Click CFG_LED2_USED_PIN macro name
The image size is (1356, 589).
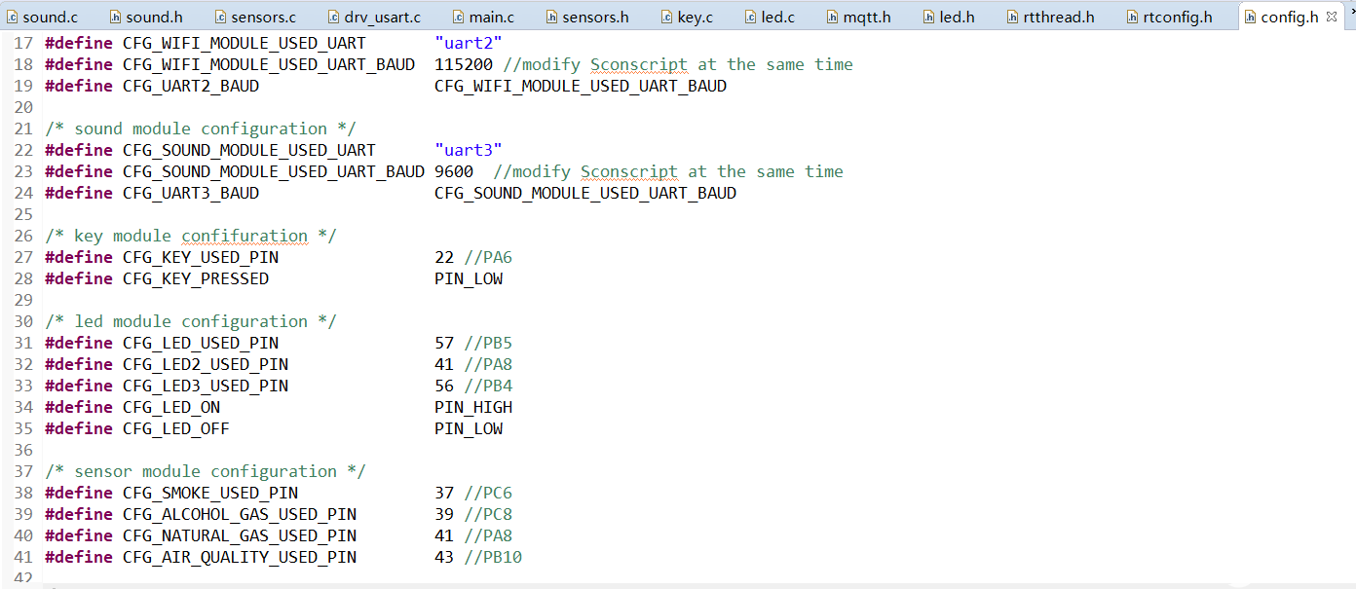click(x=206, y=364)
